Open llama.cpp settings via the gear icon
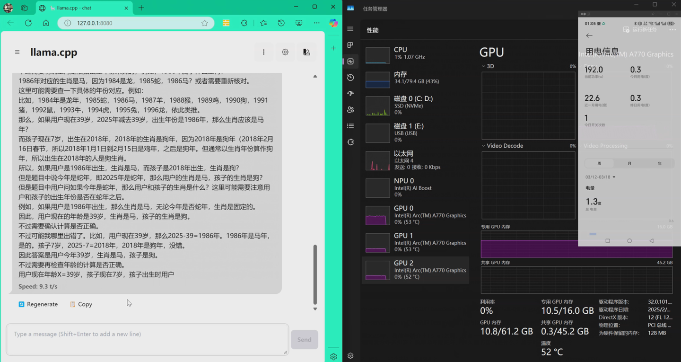The width and height of the screenshot is (681, 362). pos(285,52)
